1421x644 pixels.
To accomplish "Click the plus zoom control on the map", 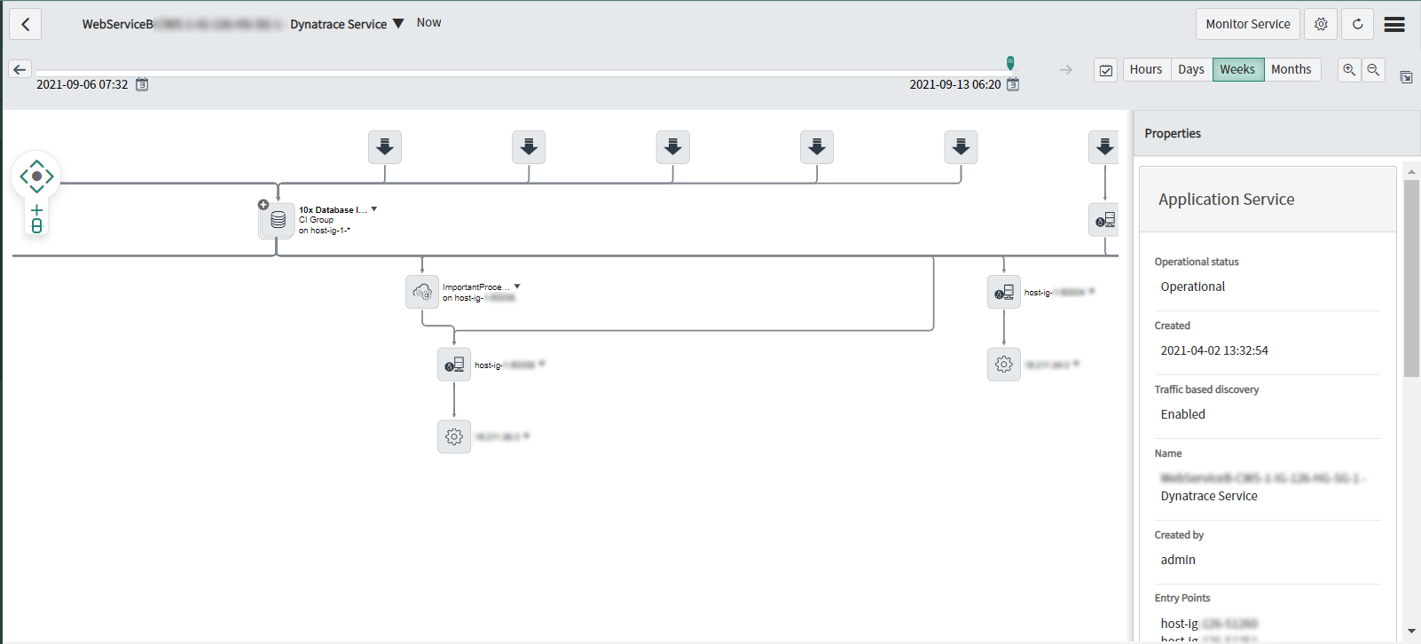I will coord(36,210).
